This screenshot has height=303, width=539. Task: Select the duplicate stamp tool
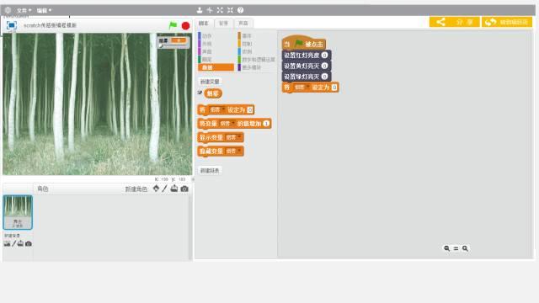[200, 10]
